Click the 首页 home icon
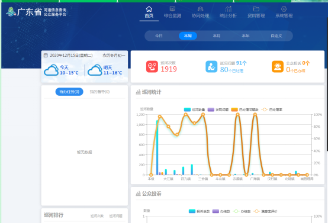This screenshot has width=328, height=223. click(149, 9)
